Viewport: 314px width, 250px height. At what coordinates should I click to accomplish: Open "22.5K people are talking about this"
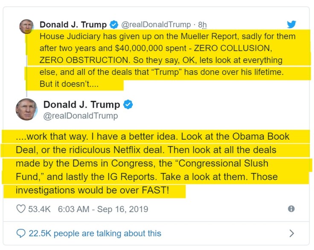click(95, 233)
